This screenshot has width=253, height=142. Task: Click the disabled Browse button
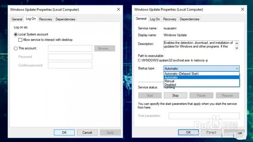point(105,48)
